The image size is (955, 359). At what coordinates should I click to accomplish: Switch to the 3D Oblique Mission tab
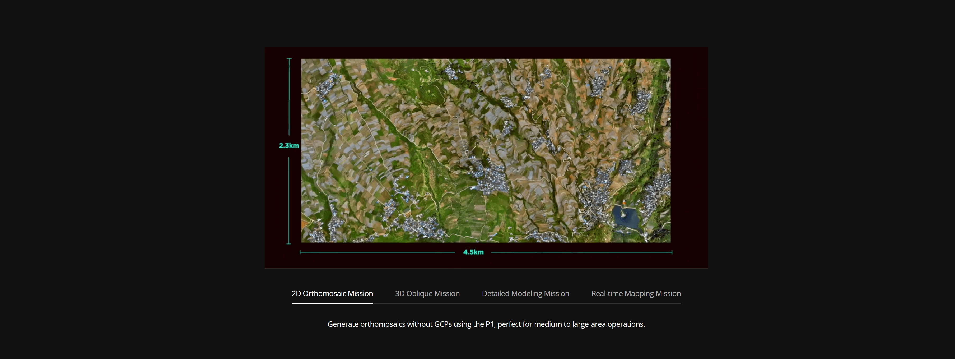(427, 293)
